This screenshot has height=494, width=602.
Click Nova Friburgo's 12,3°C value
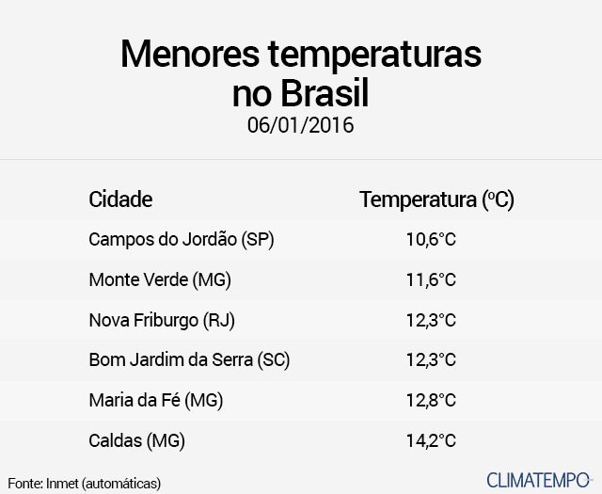click(x=431, y=320)
